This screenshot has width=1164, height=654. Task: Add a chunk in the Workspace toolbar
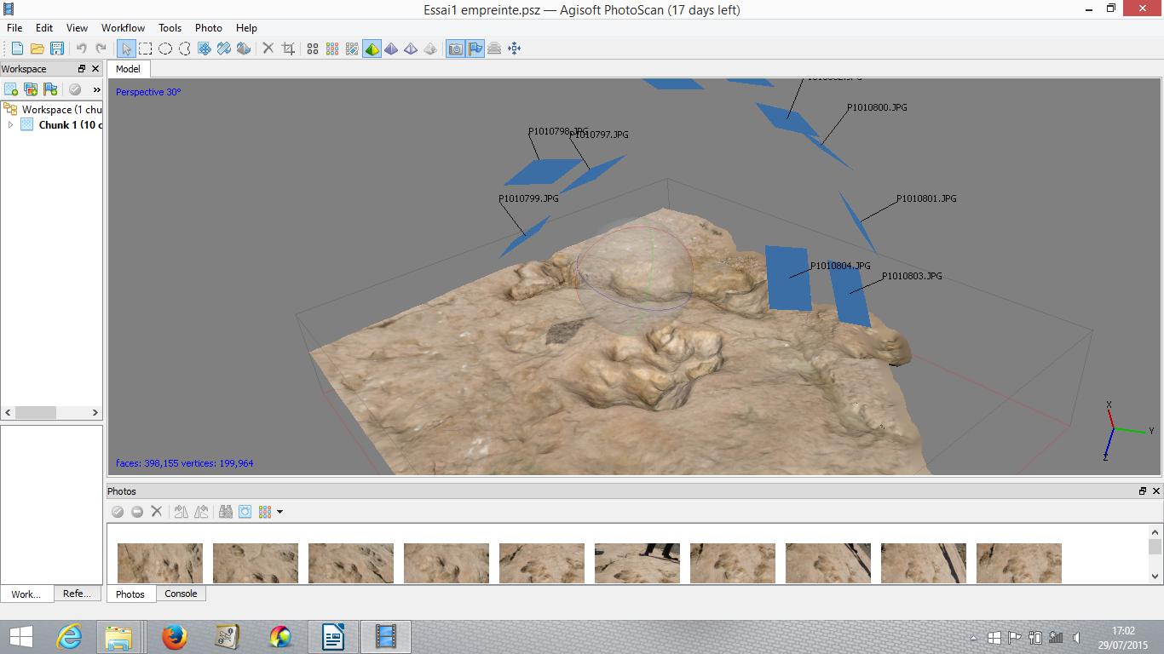(11, 89)
